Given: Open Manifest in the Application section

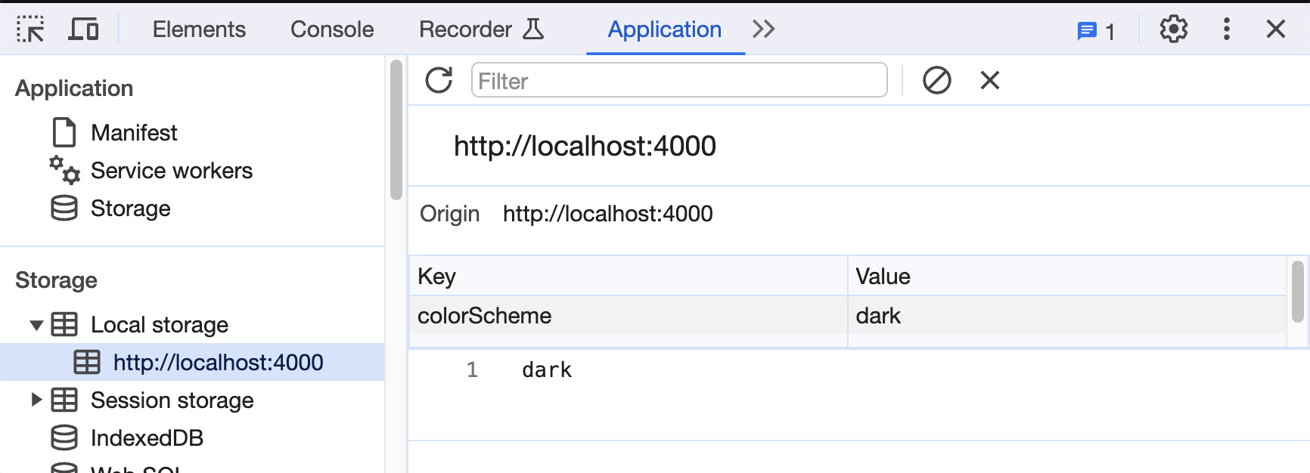Looking at the screenshot, I should (x=134, y=133).
